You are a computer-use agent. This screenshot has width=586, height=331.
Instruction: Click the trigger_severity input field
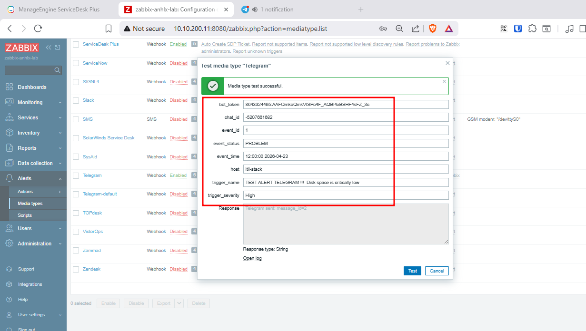346,195
